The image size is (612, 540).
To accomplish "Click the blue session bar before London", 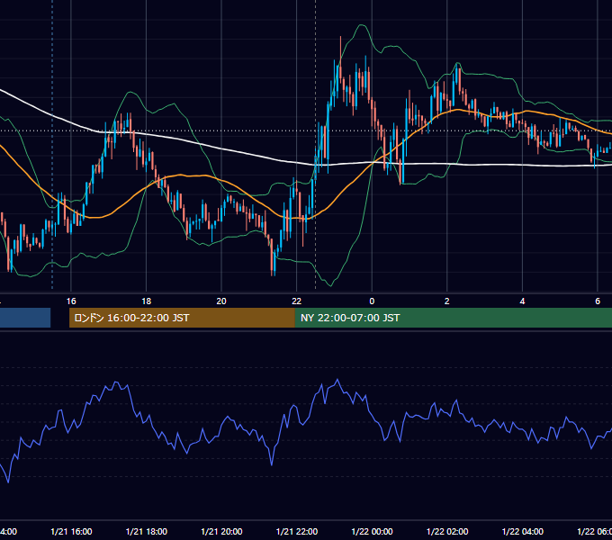I will click(25, 318).
